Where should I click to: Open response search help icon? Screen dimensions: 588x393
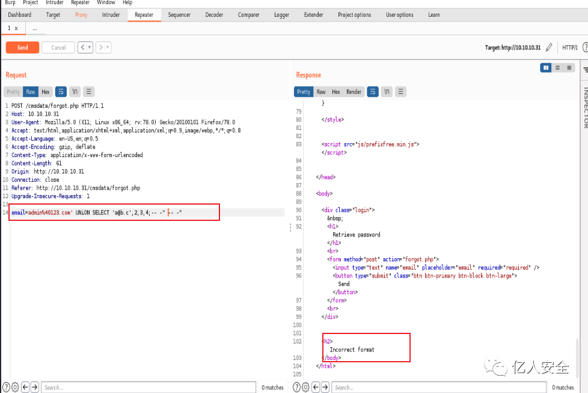click(x=296, y=387)
